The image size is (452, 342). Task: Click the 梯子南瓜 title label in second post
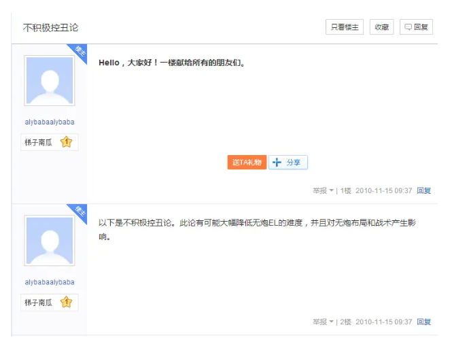39,303
